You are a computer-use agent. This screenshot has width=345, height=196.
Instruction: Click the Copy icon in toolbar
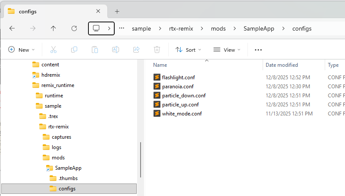click(74, 50)
